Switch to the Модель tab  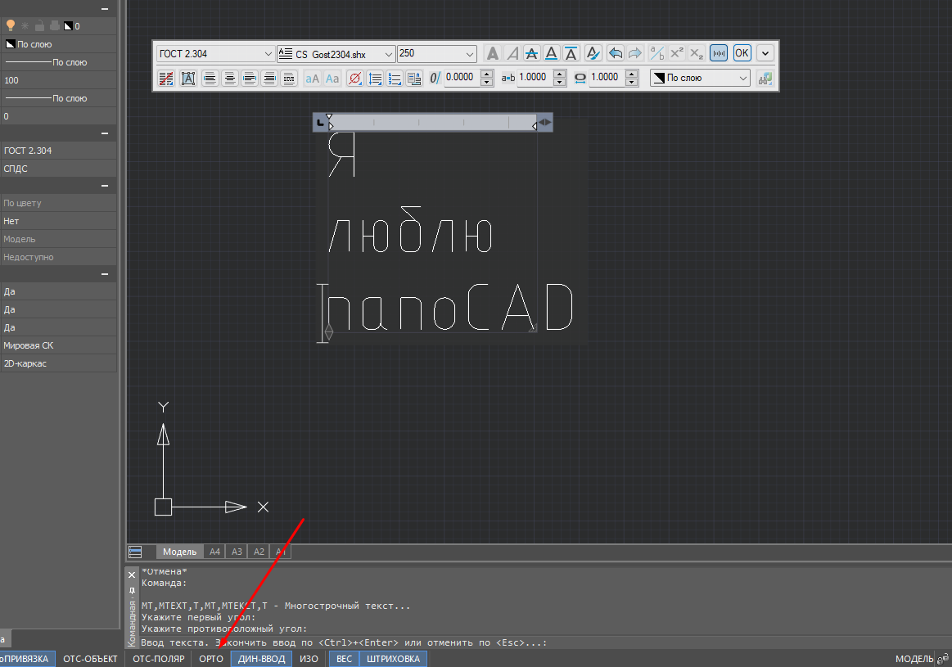click(x=180, y=552)
